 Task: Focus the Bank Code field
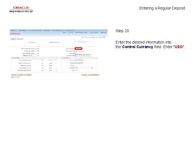[x=34, y=51]
